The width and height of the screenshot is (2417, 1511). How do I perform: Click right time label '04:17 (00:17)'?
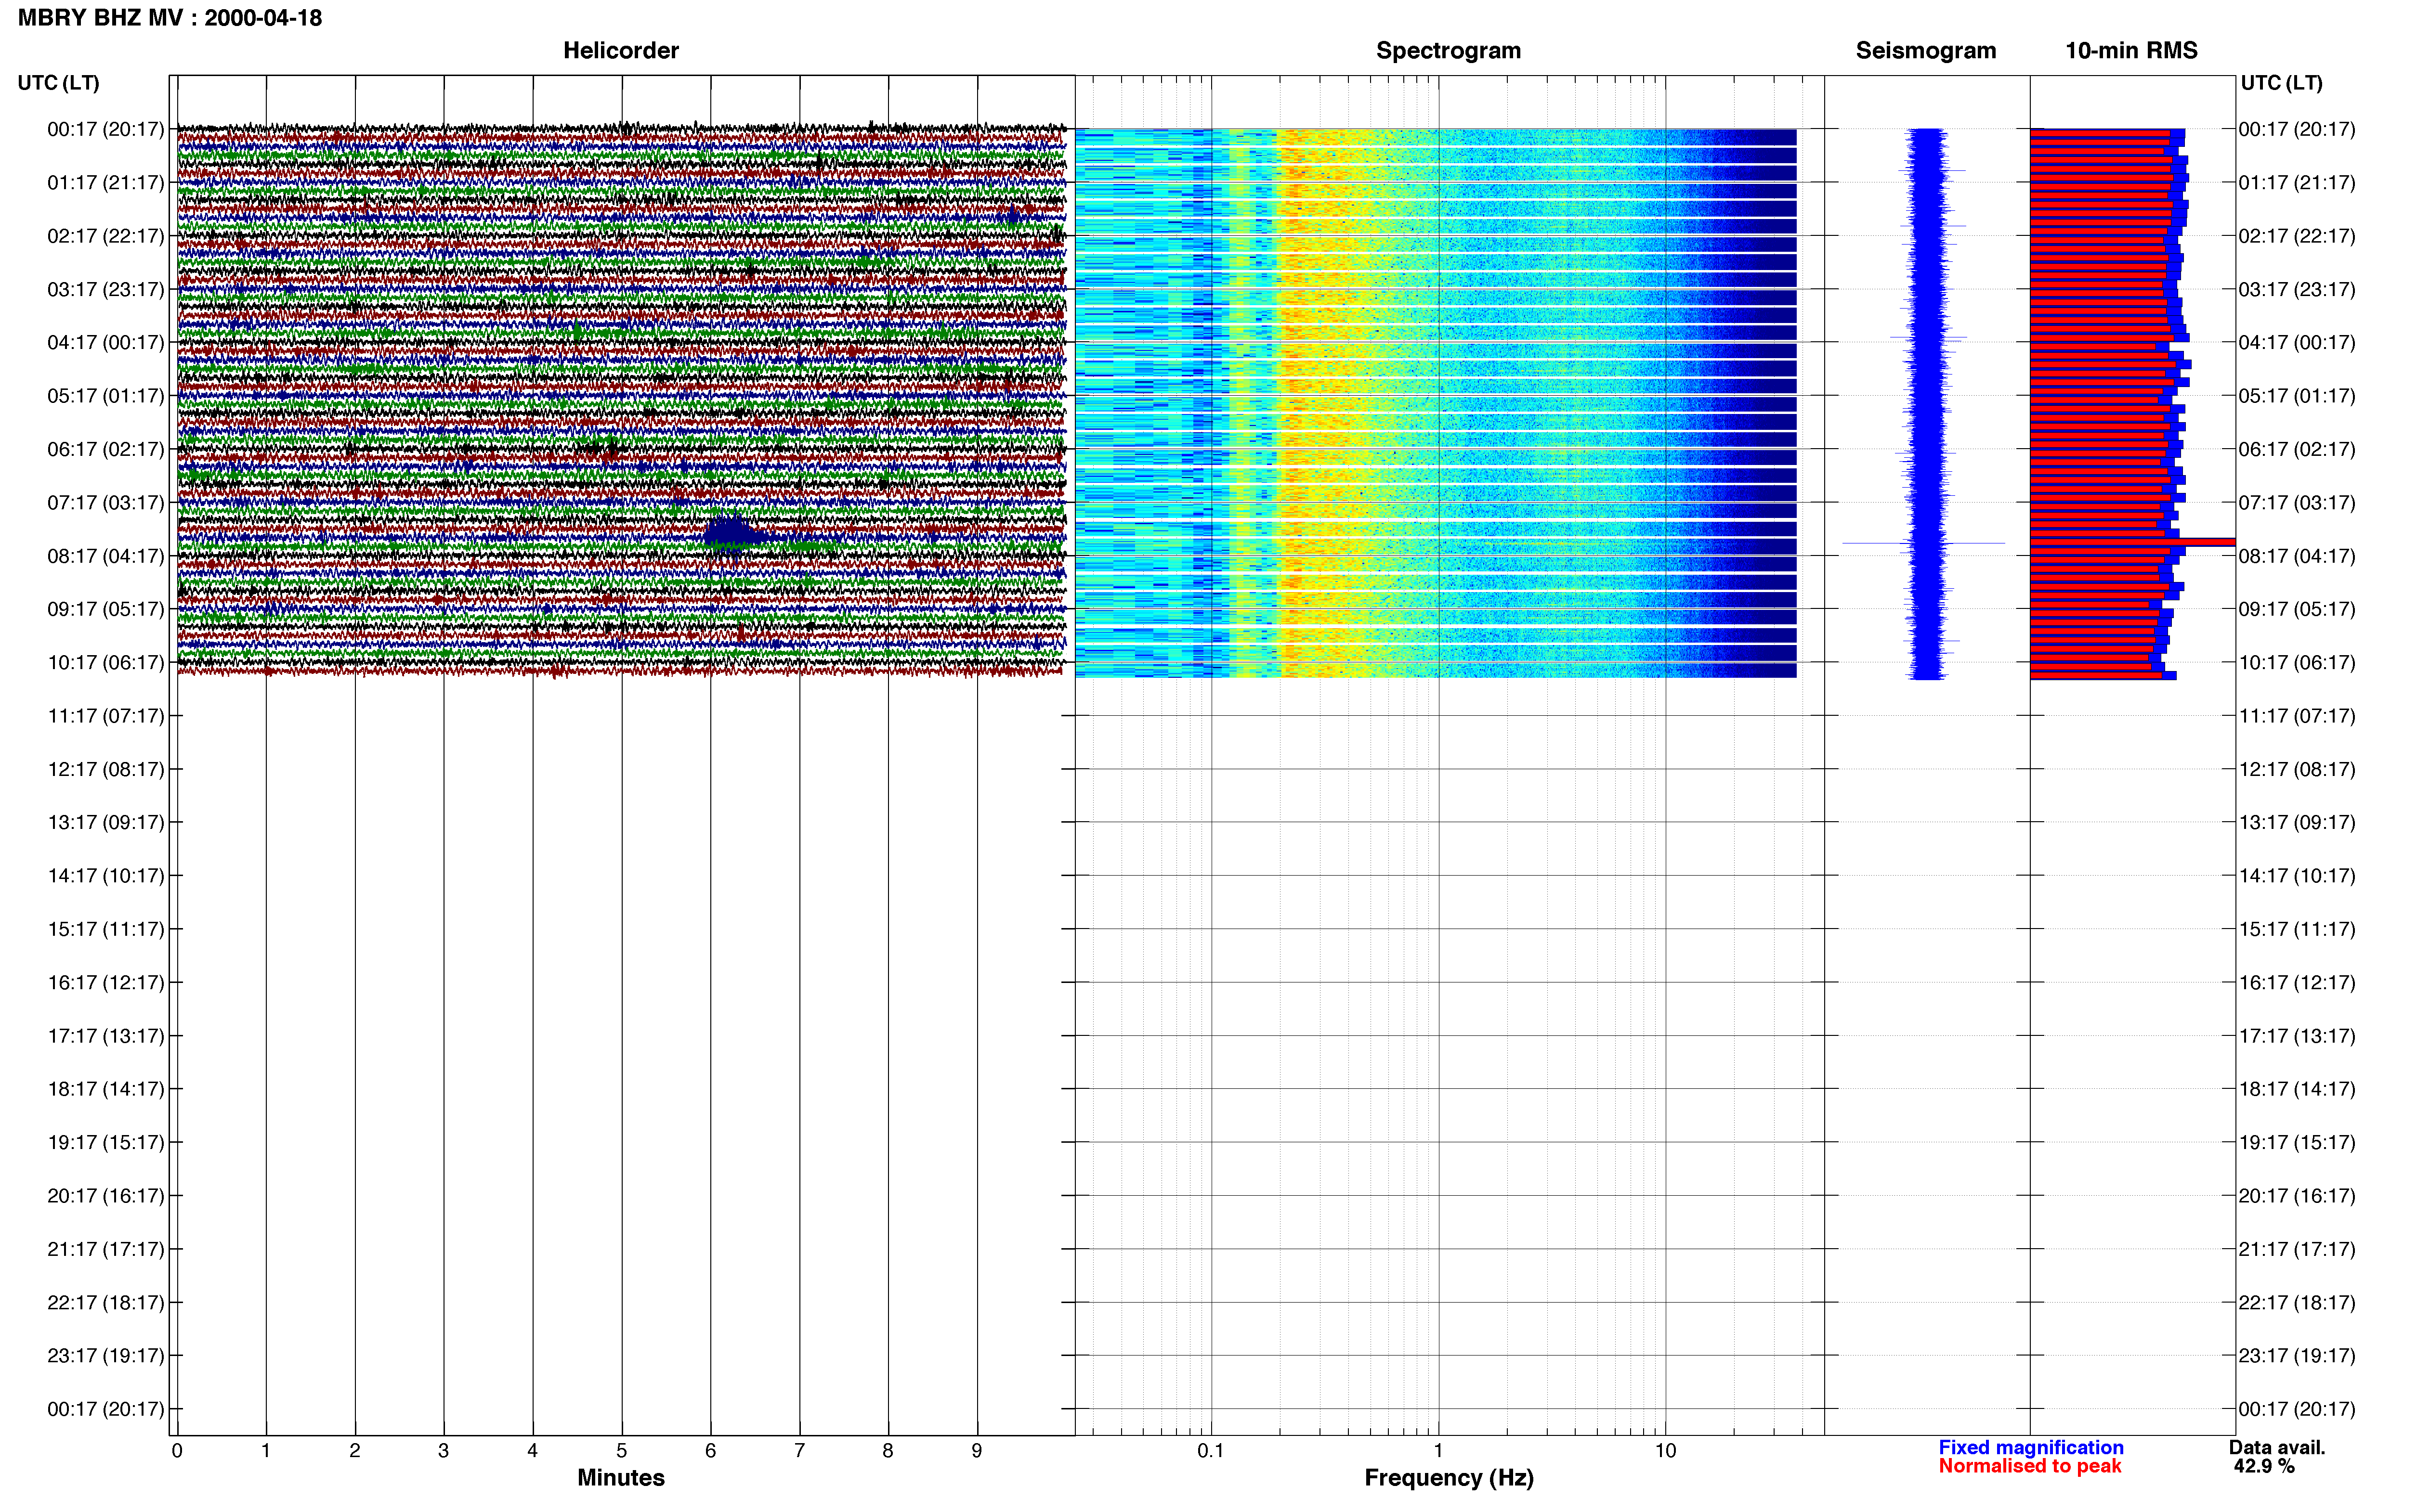click(2297, 343)
